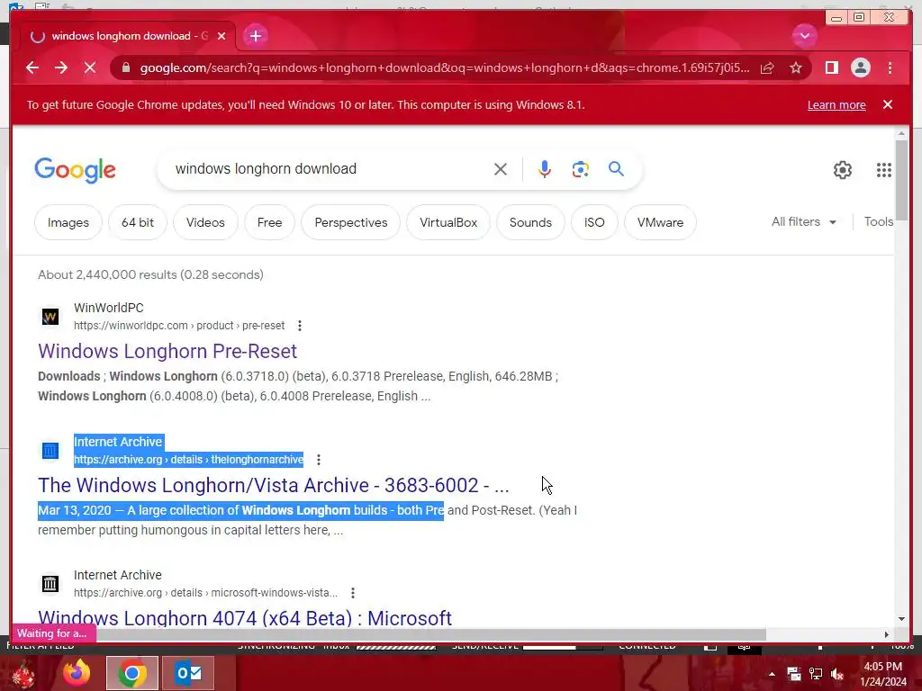Click into the Google search field
Screen dimensions: 922x691
click(330, 169)
